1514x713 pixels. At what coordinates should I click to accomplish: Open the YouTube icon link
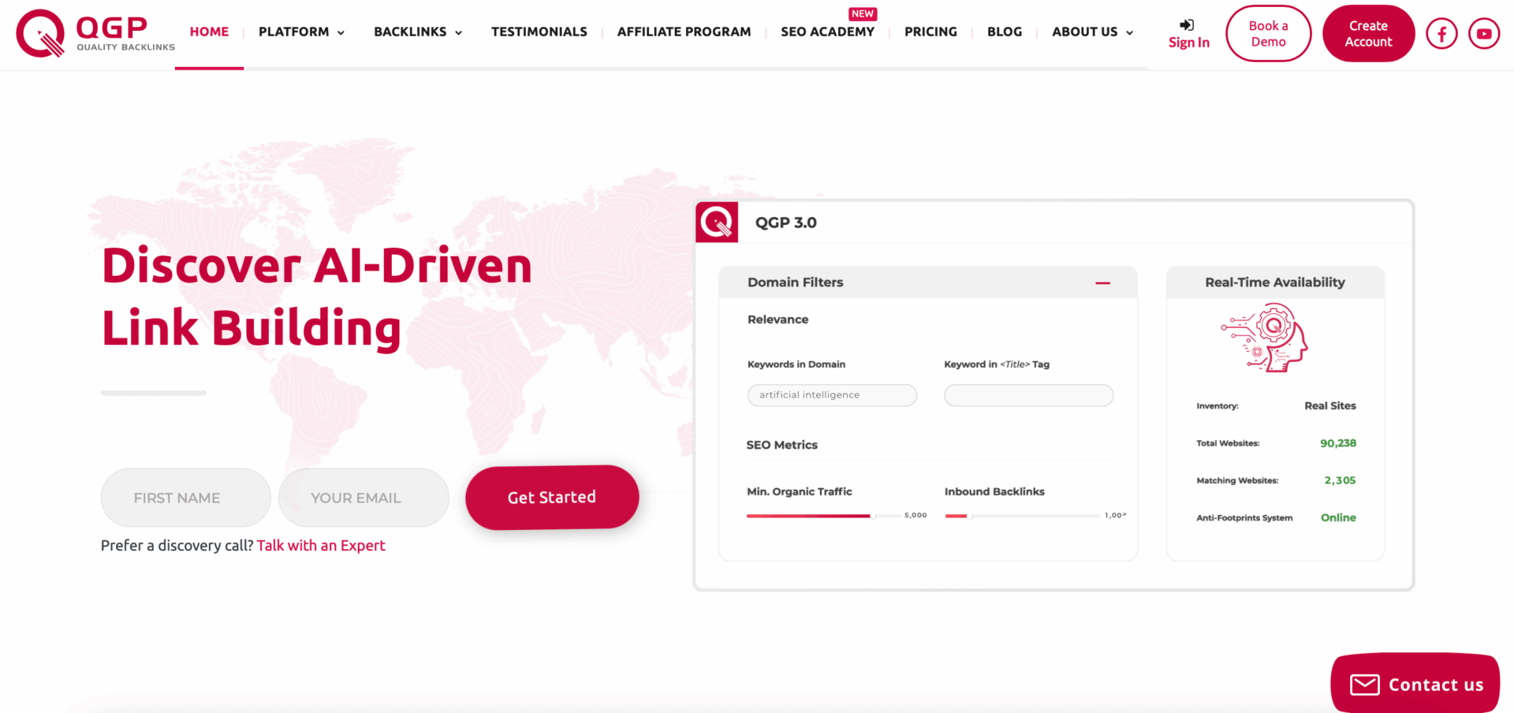[x=1484, y=33]
